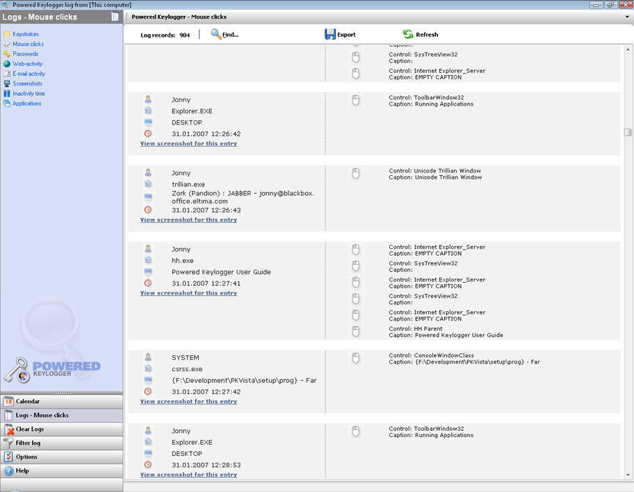Open the Passwords log
Screen dimensions: 634x492
pyautogui.click(x=26, y=54)
